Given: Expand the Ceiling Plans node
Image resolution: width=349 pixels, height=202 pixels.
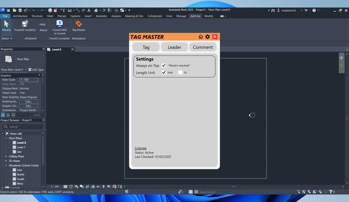Looking at the screenshot, I should coord(6,157).
